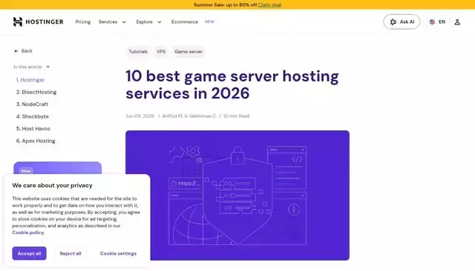The width and height of the screenshot is (475, 271).
Task: Click the author names Ariffud M. & Valentinas C.
Action: click(189, 116)
